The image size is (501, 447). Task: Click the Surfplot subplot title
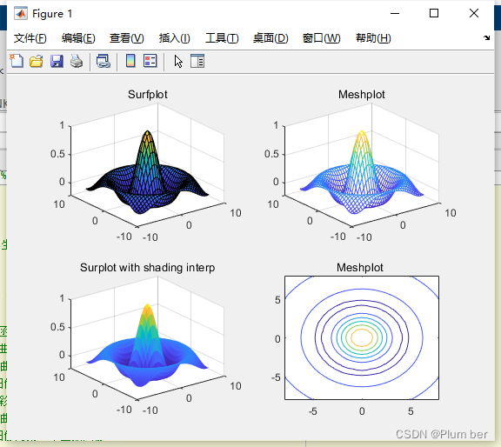pyautogui.click(x=148, y=94)
